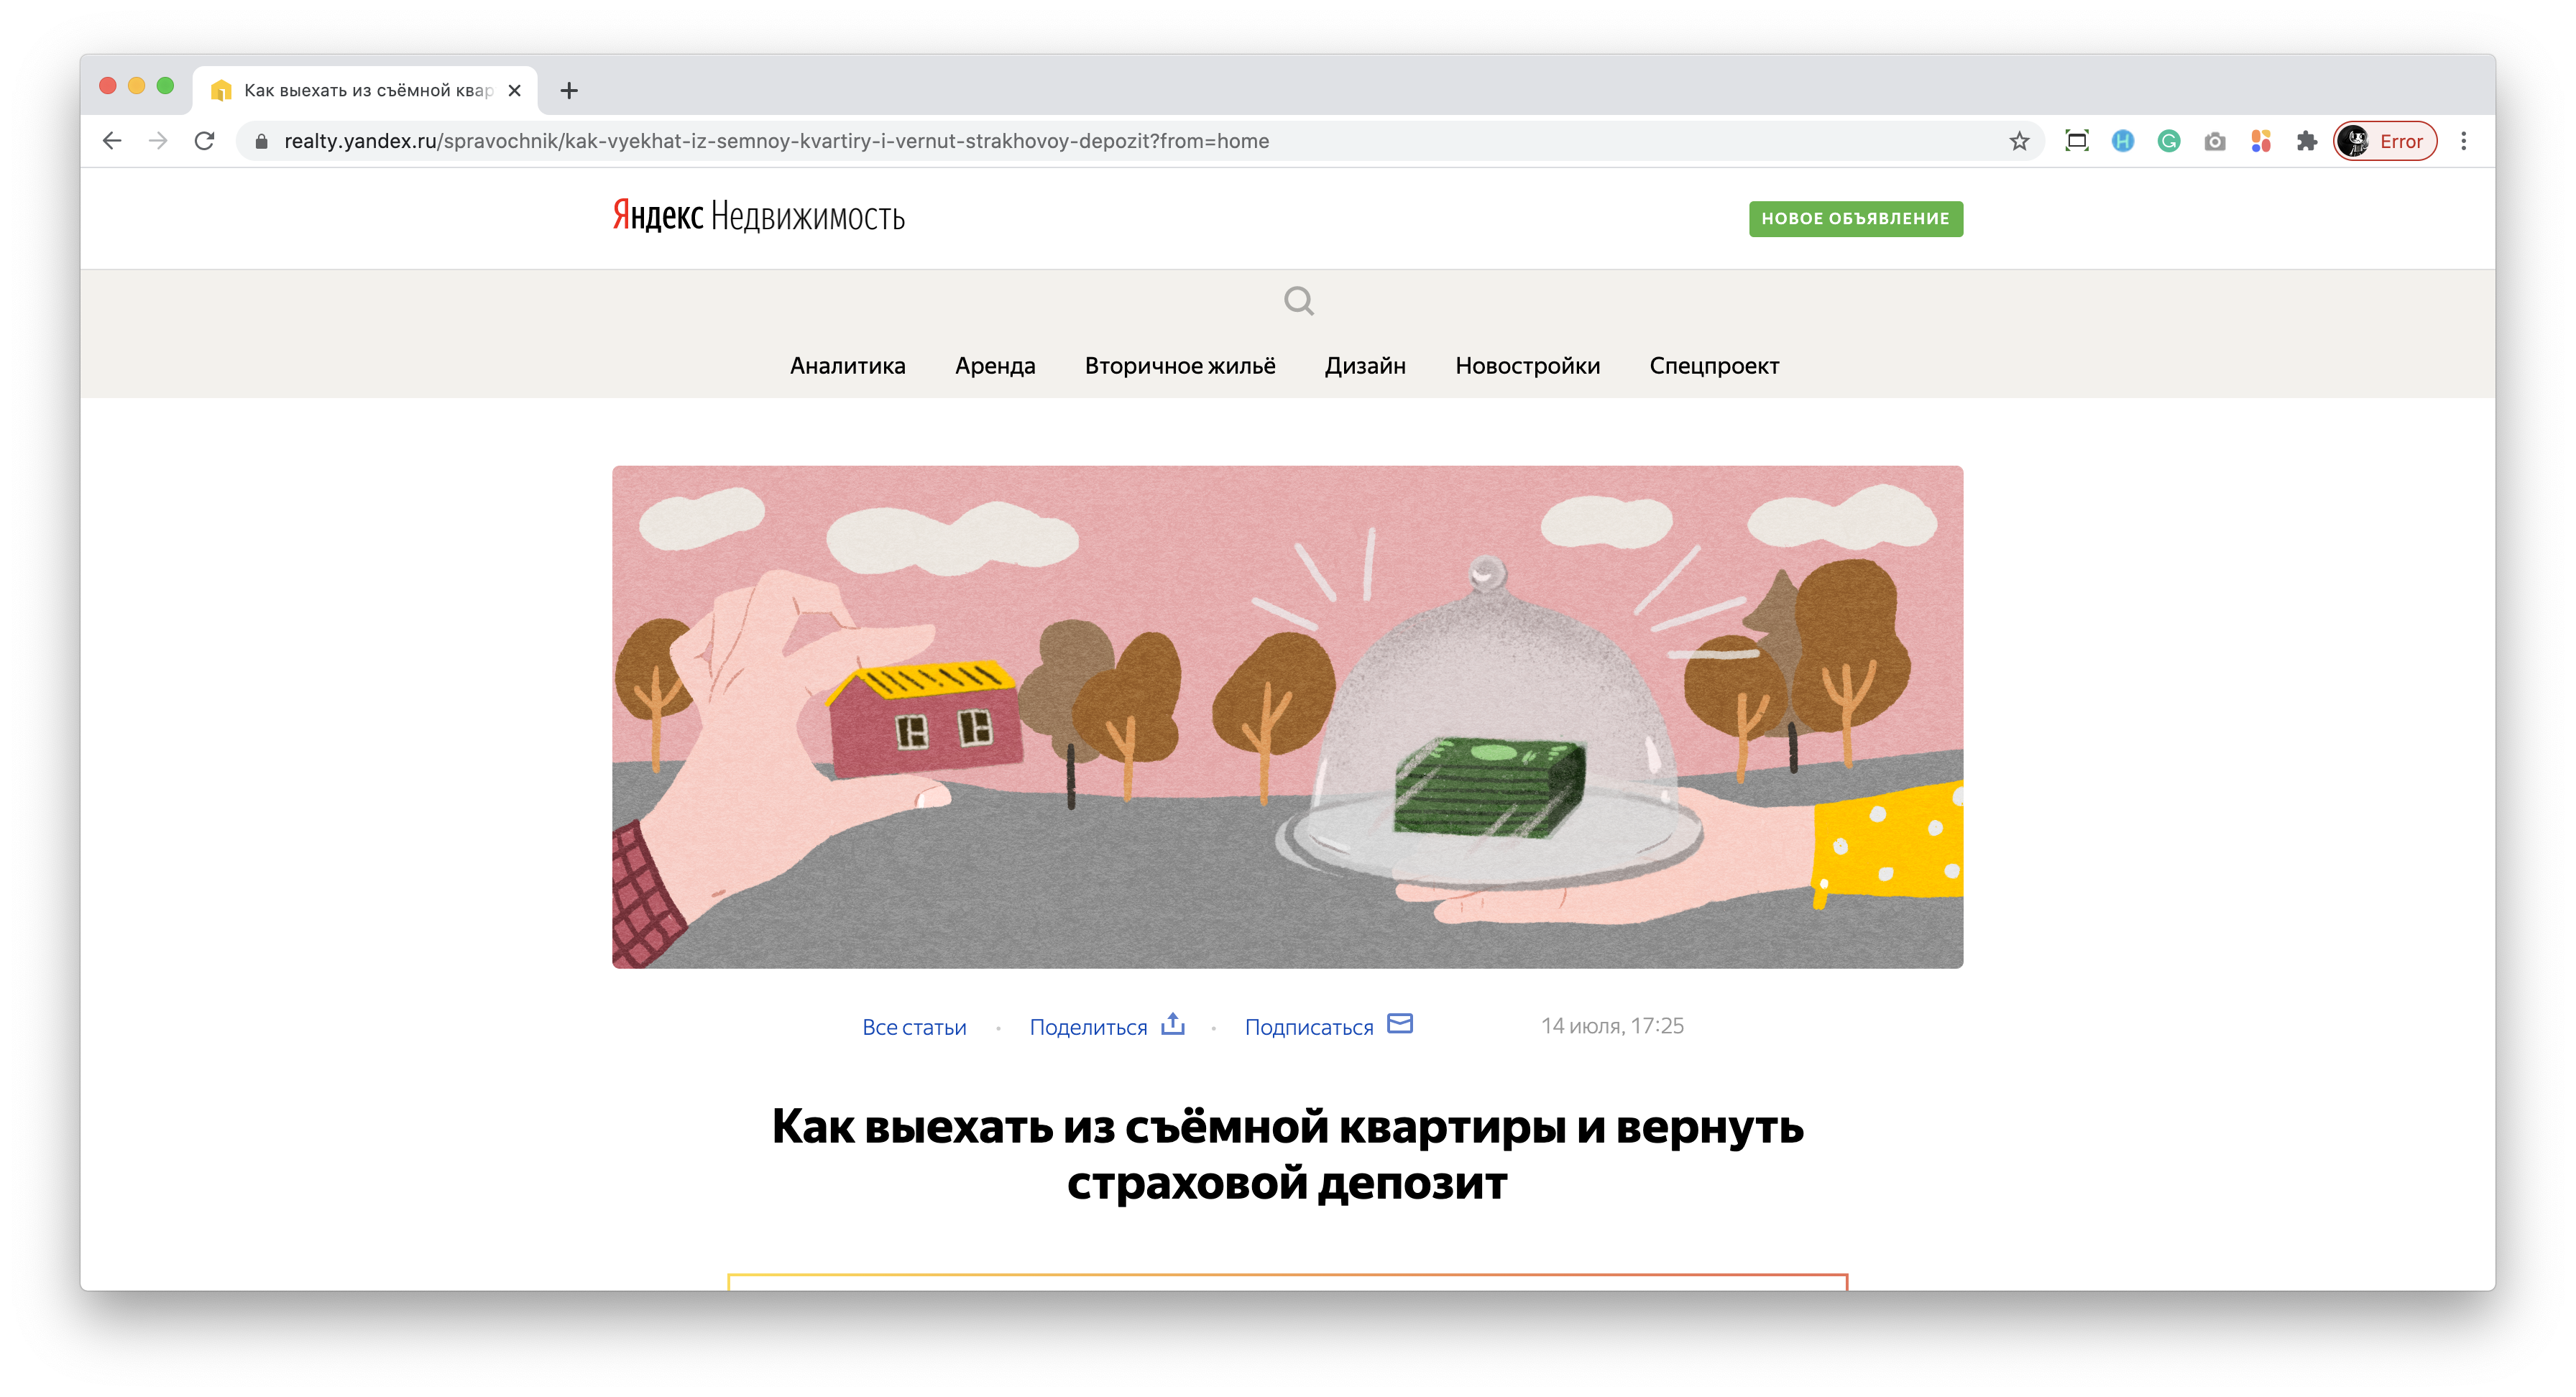Open the Аренда section
The width and height of the screenshot is (2576, 1397).
(995, 366)
